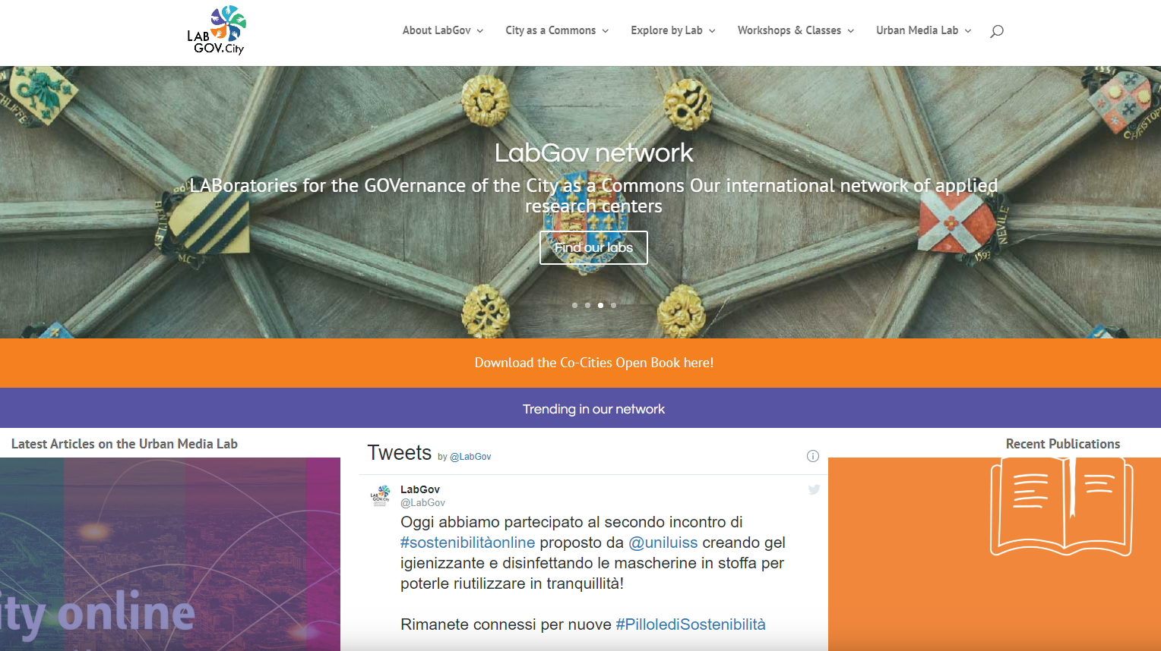The image size is (1161, 651).
Task: Click the Twitter bird icon in tweet
Action: [x=814, y=489]
